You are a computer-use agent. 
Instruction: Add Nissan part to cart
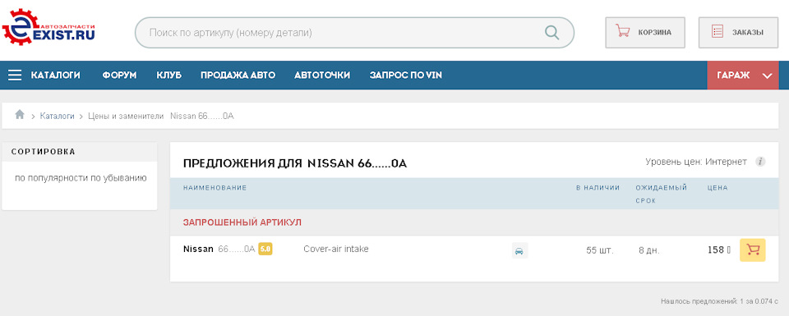[x=752, y=250]
